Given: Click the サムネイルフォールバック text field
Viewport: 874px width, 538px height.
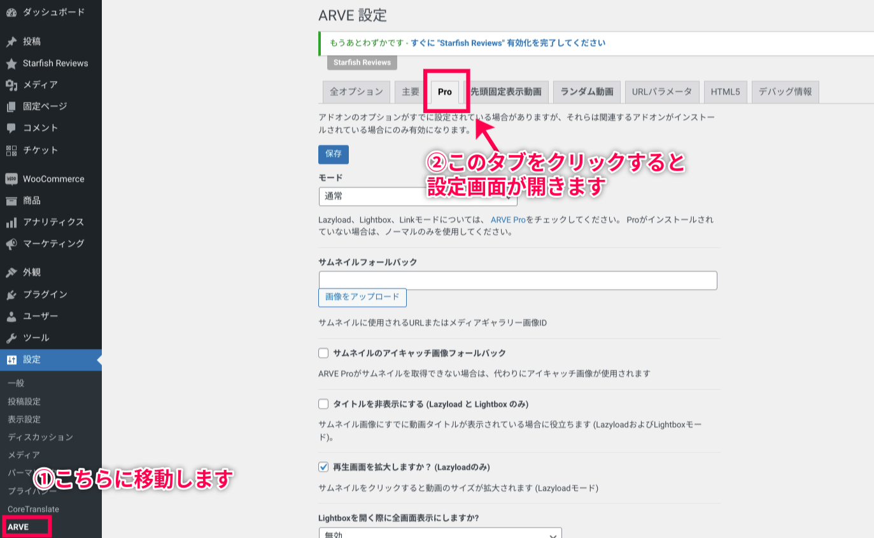Looking at the screenshot, I should coord(518,280).
